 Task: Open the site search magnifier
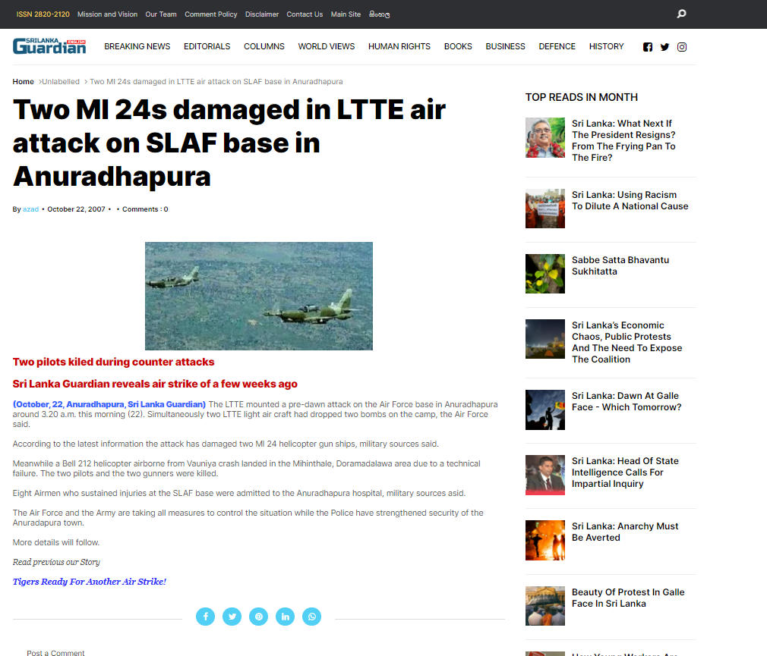coord(680,14)
